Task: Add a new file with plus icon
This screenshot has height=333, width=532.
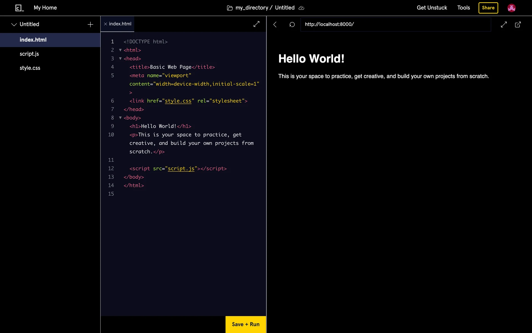Action: click(90, 24)
